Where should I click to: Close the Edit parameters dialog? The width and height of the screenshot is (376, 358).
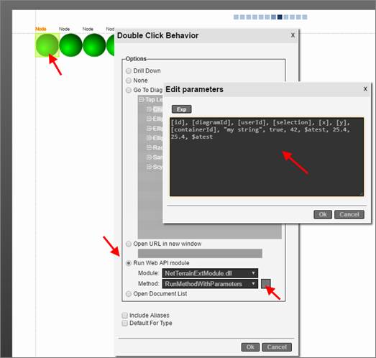365,89
